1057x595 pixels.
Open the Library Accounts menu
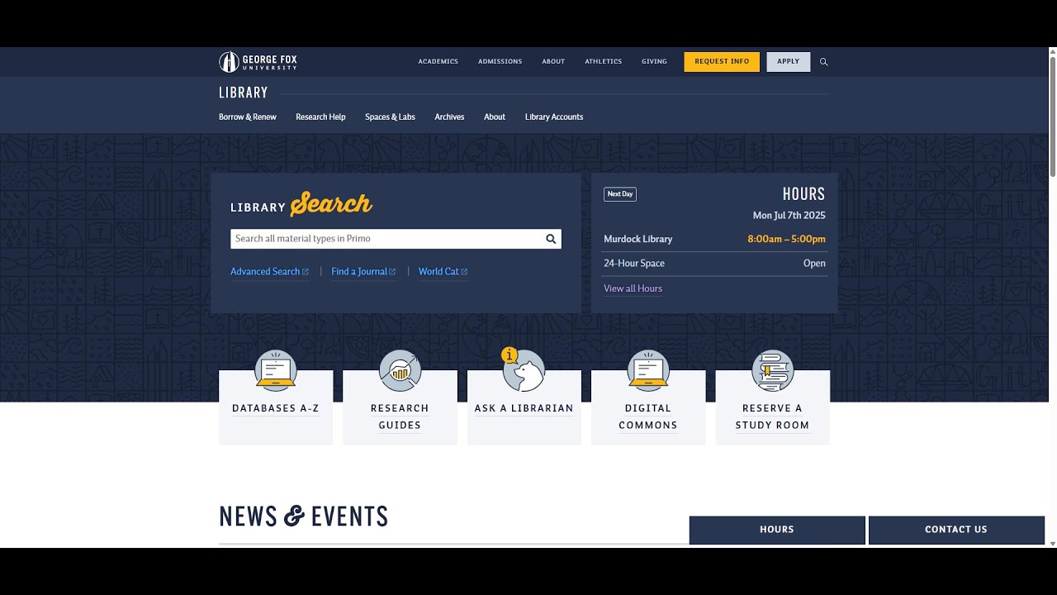click(x=554, y=117)
